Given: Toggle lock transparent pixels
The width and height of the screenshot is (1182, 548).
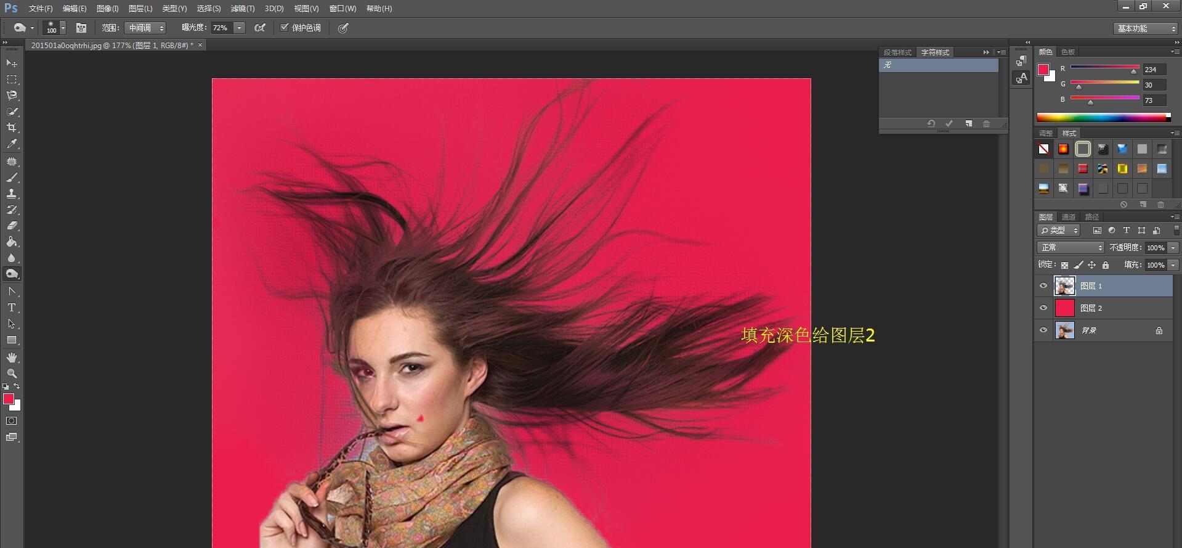Looking at the screenshot, I should [x=1064, y=265].
